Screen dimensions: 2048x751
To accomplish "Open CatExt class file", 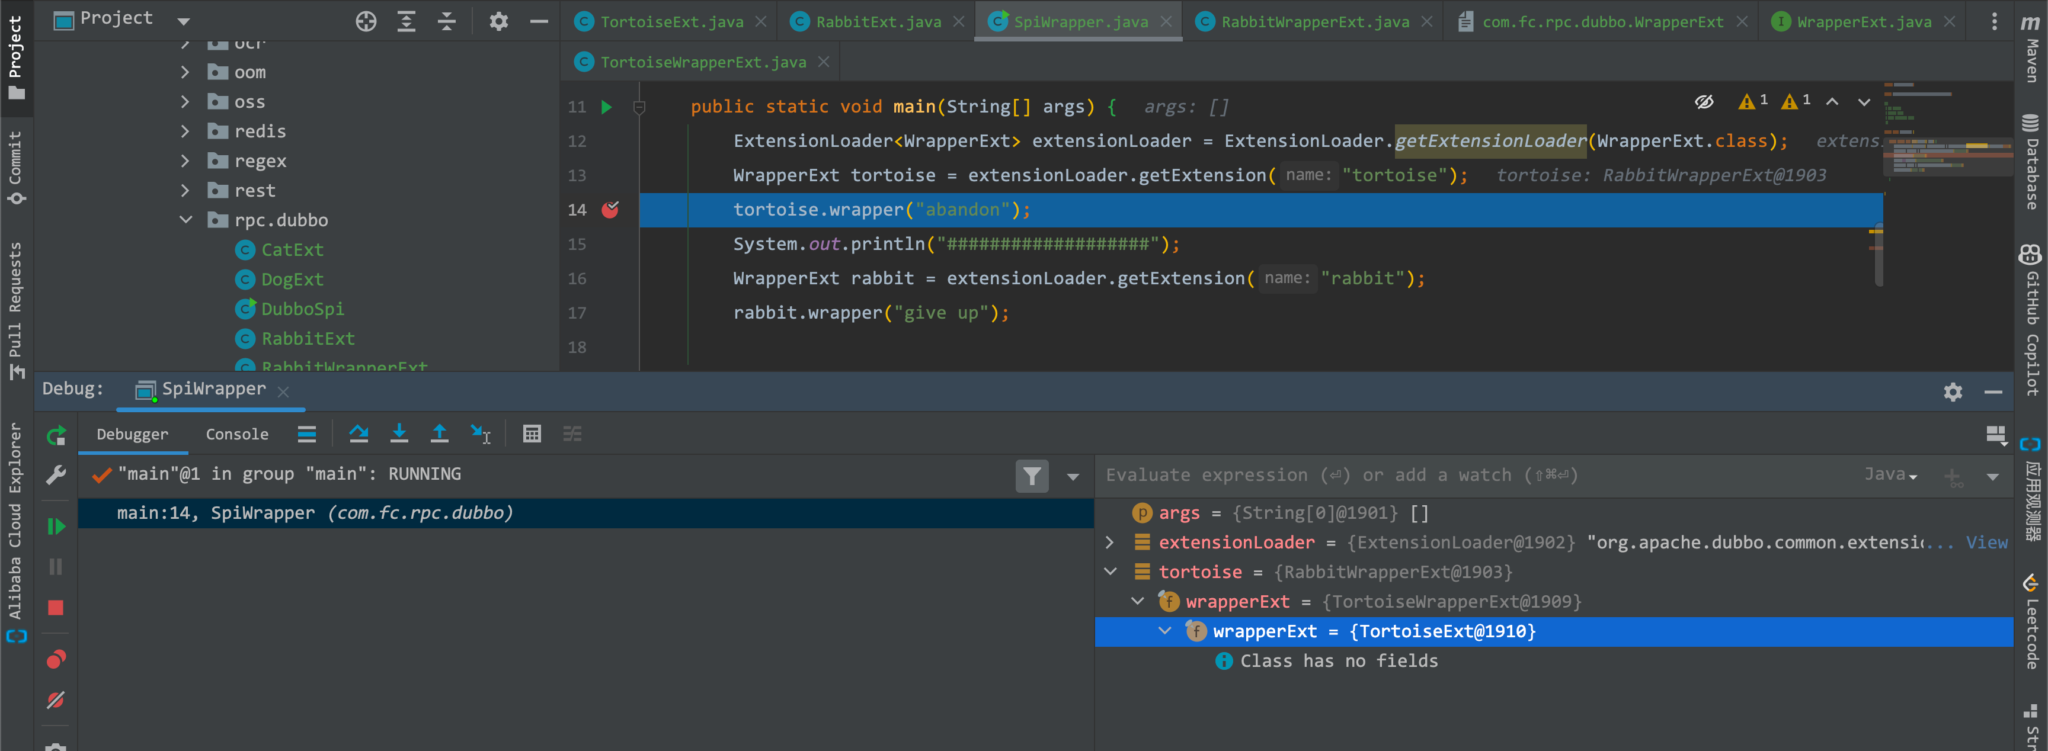I will pyautogui.click(x=292, y=251).
